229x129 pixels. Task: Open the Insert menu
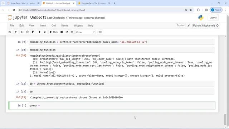point(43,25)
